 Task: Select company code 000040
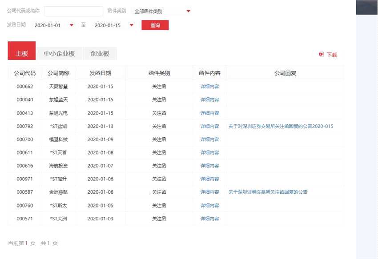pyautogui.click(x=24, y=100)
